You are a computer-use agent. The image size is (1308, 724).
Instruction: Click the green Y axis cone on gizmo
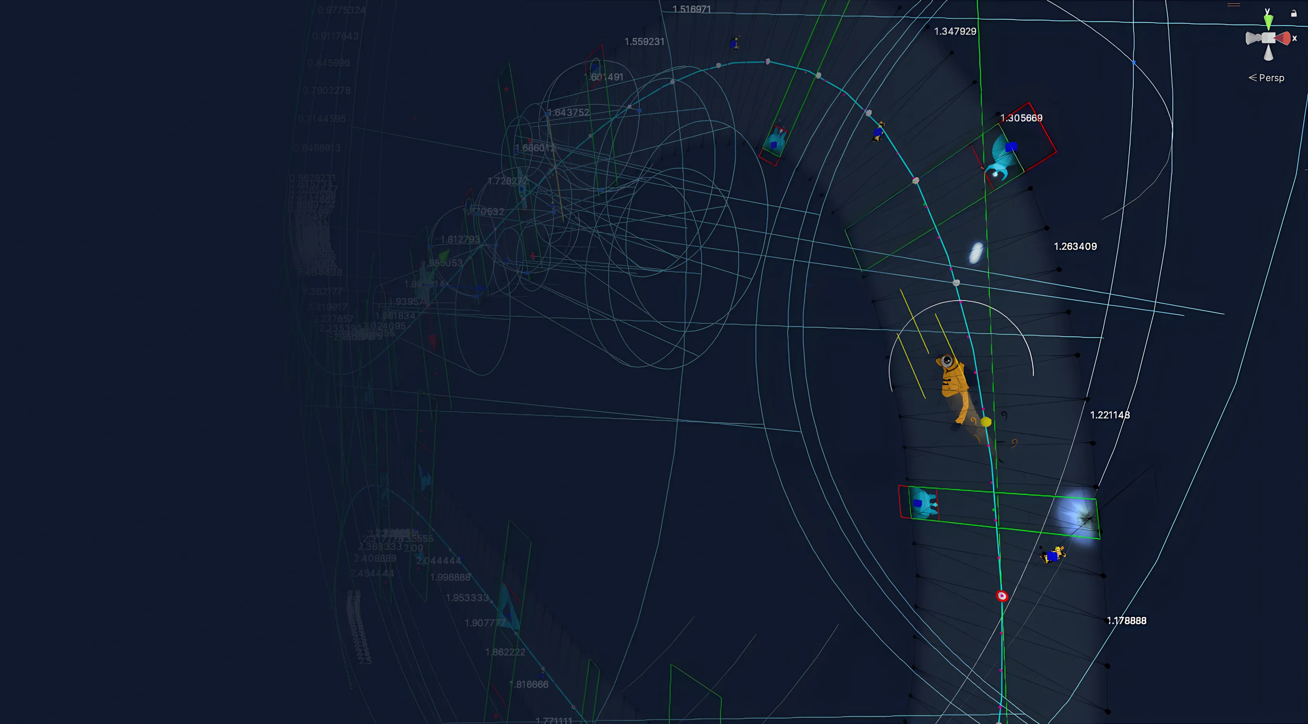point(1268,22)
